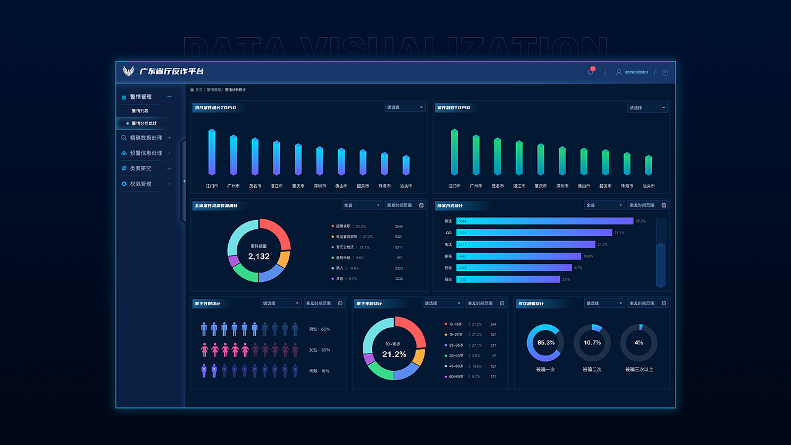Click the administrator user avatar icon
The width and height of the screenshot is (791, 445).
point(619,72)
